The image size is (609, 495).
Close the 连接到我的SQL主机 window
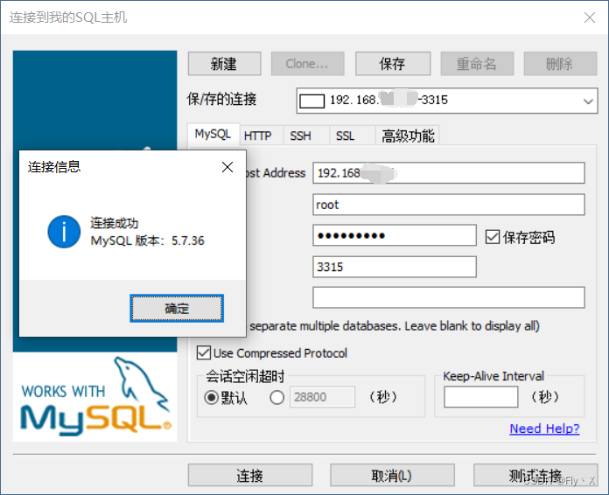tap(590, 17)
